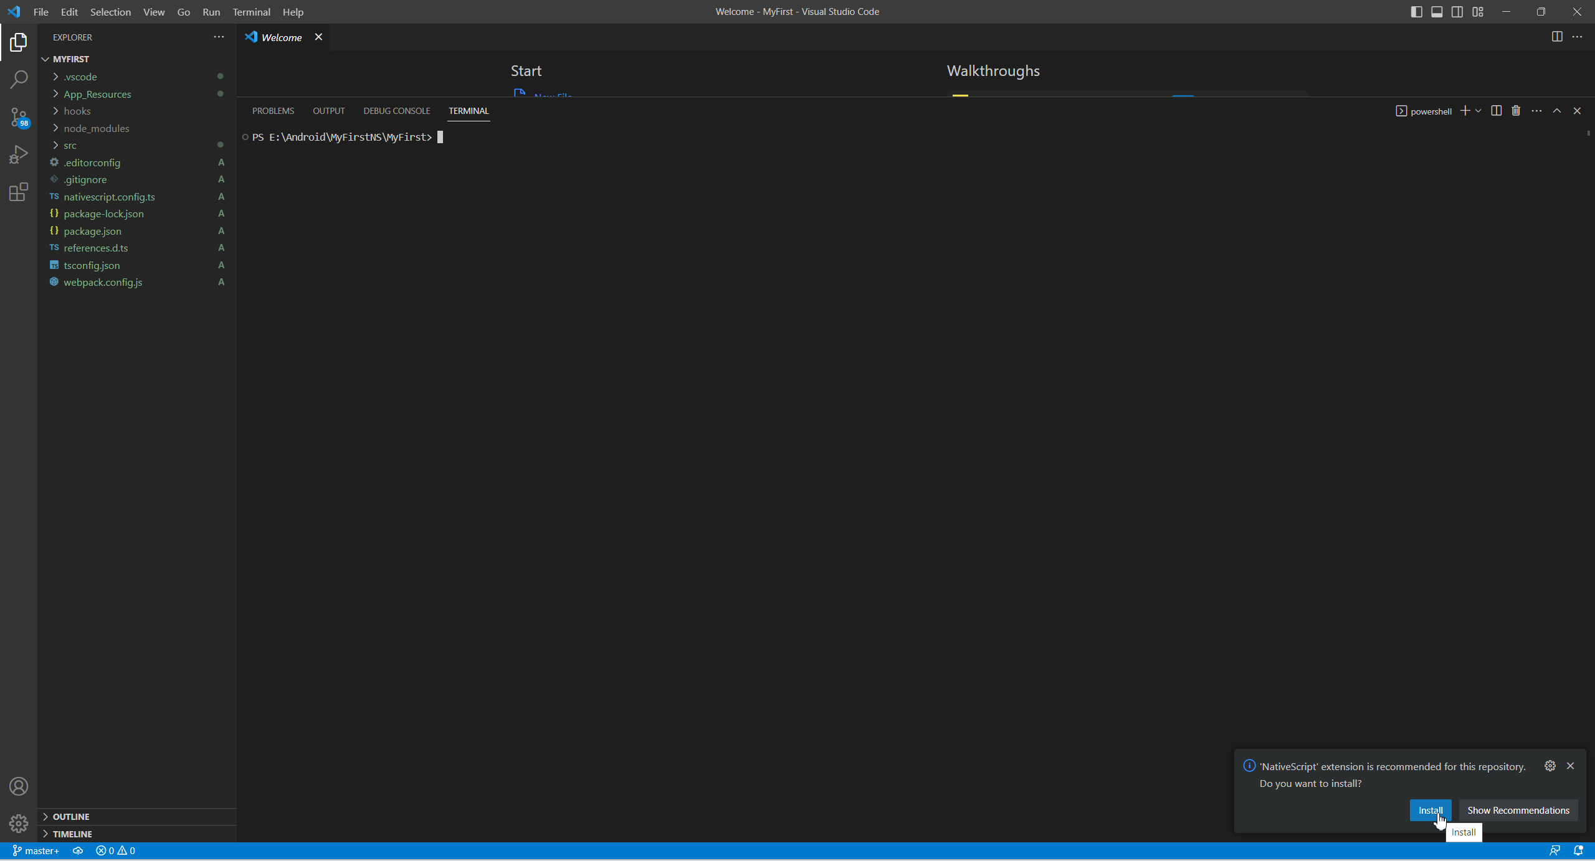Open package.json in explorer

point(92,231)
